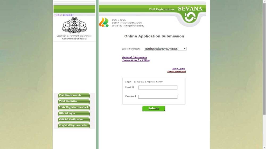The width and height of the screenshot is (266, 149).
Task: Open General Information link
Action: pyautogui.click(x=135, y=58)
